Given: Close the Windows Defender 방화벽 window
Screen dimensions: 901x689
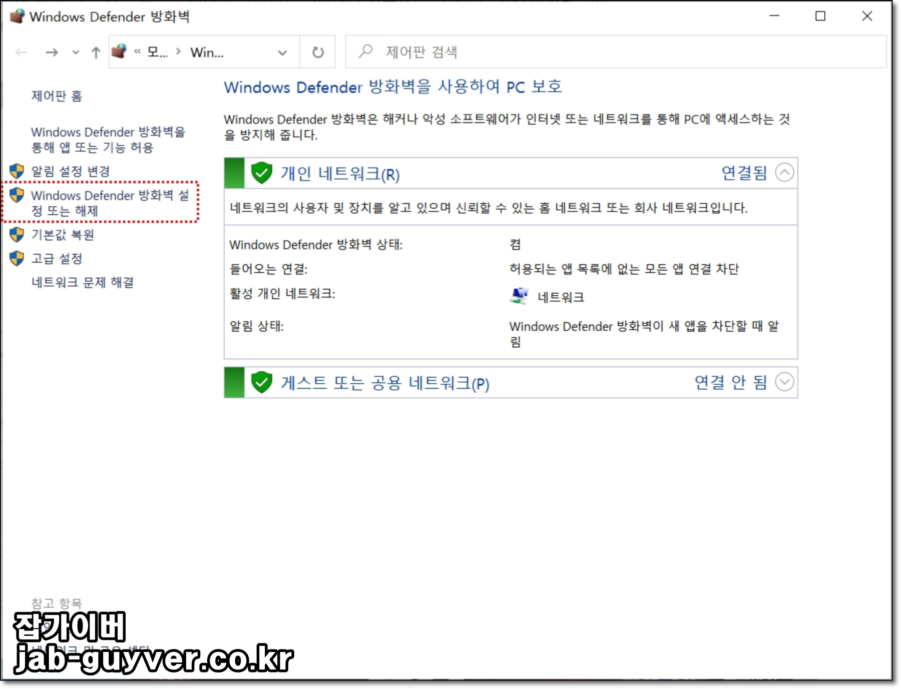Looking at the screenshot, I should [867, 16].
